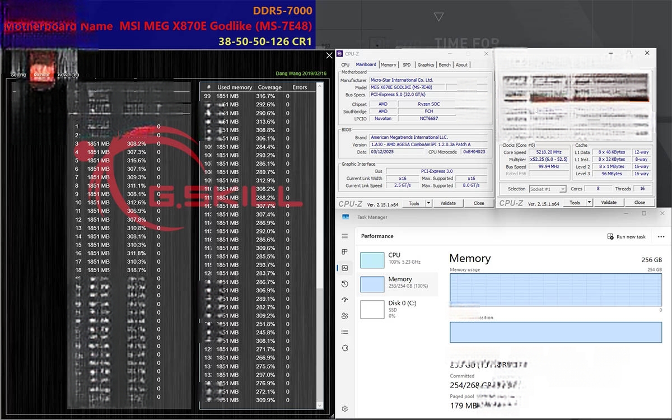Select the CPU performance graph thumbnail
Image resolution: width=672 pixels, height=420 pixels.
[x=372, y=260]
